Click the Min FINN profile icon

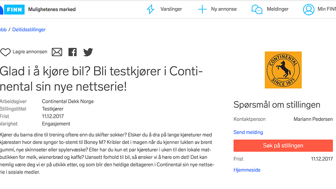click(x=309, y=9)
